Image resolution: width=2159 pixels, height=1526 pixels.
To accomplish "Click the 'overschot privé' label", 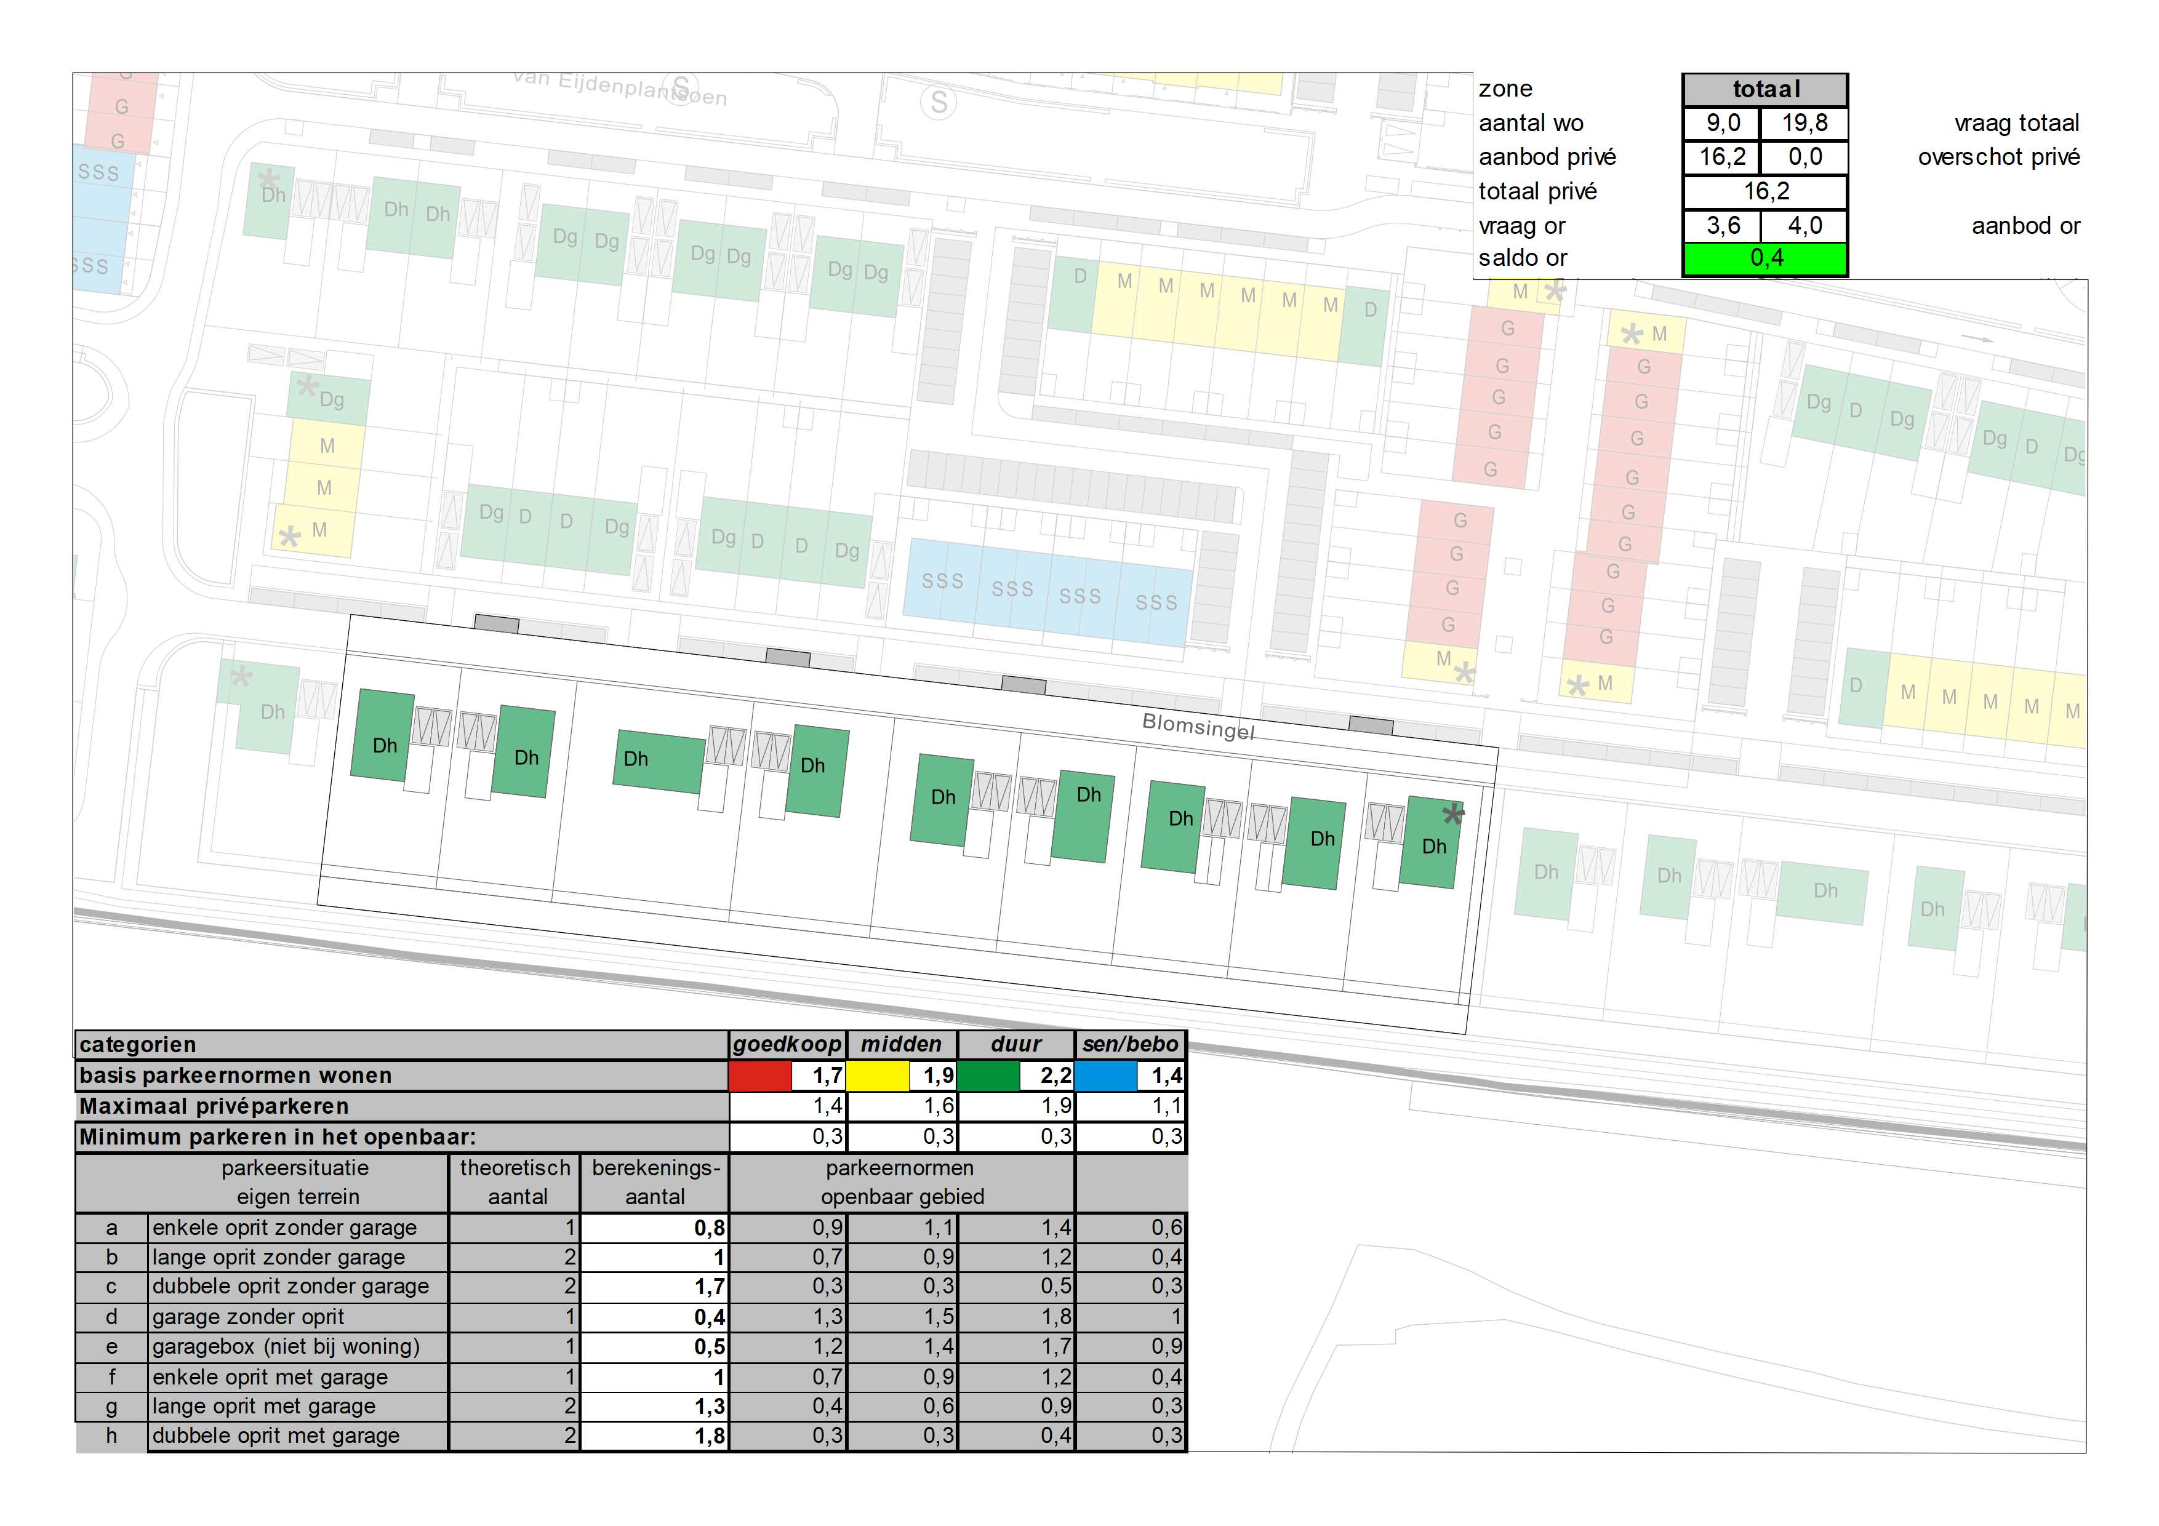I will coord(1998,157).
